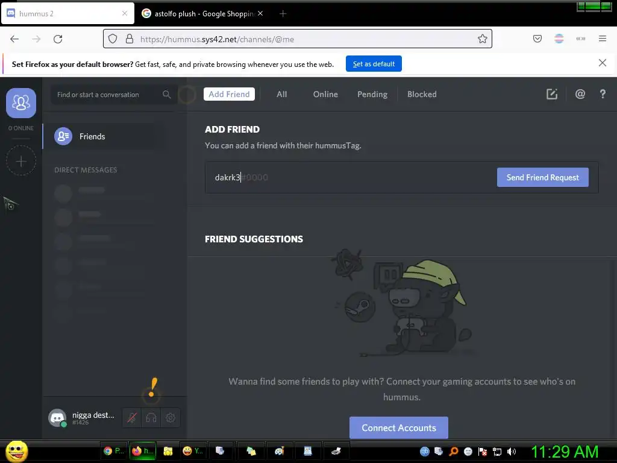Open the mentions @ icon

click(x=580, y=94)
